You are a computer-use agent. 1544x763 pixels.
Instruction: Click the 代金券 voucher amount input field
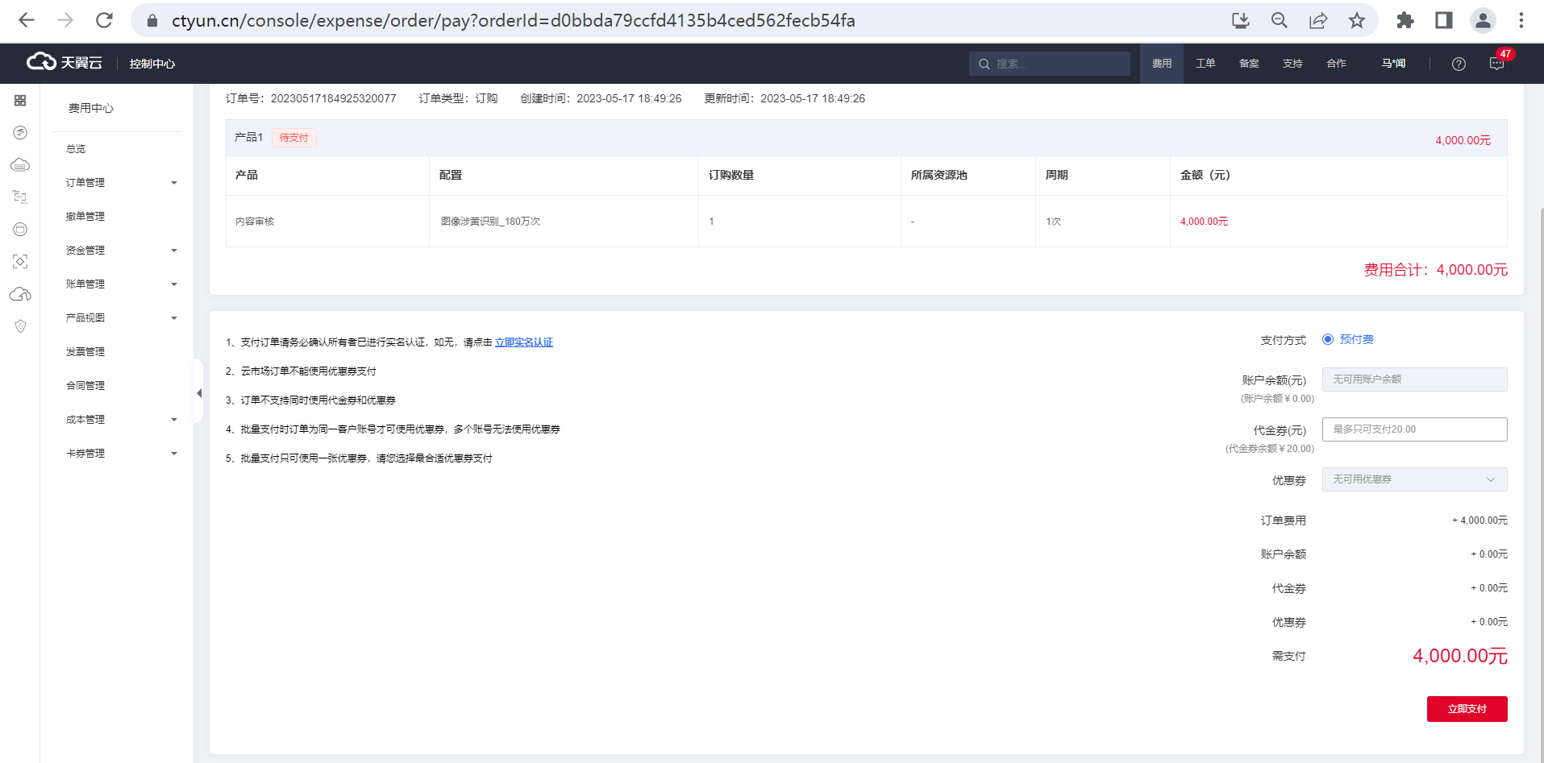pyautogui.click(x=1414, y=429)
